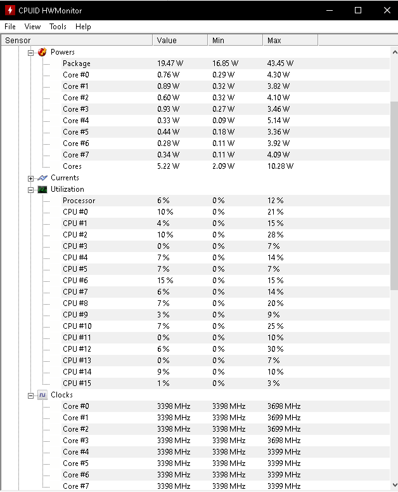Click the Utilization monitor icon
The height and width of the screenshot is (492, 398).
pyautogui.click(x=42, y=190)
